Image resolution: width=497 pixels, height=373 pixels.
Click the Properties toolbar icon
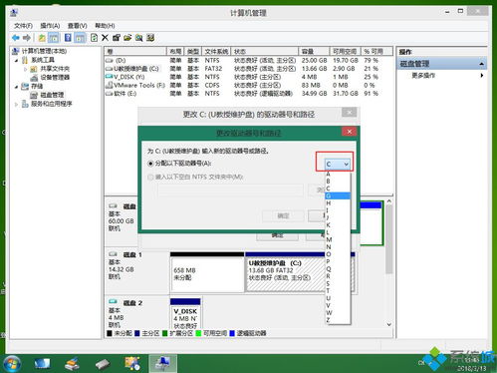point(117,38)
